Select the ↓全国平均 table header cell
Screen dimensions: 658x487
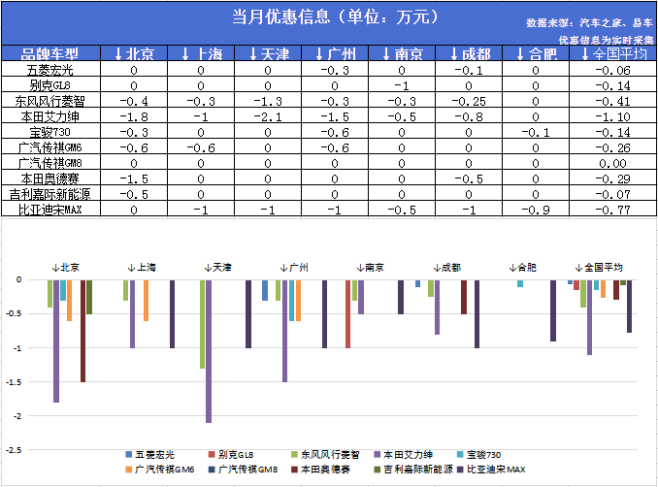612,53
